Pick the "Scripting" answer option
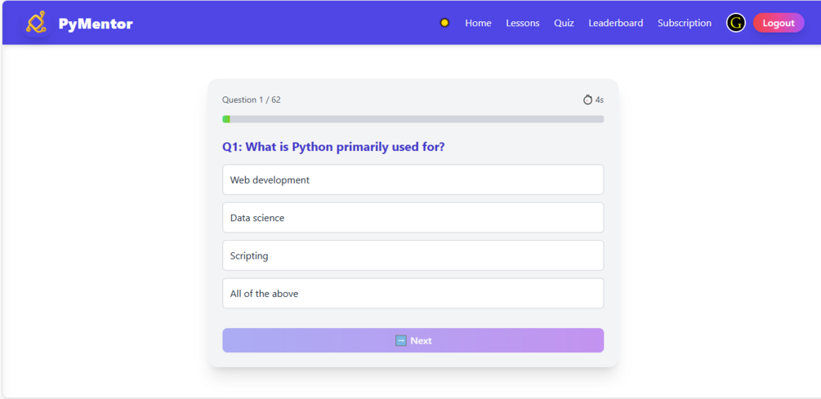Image resolution: width=821 pixels, height=399 pixels. coord(413,255)
